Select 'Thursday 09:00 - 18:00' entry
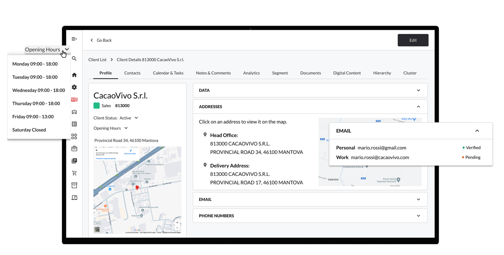 tap(36, 104)
